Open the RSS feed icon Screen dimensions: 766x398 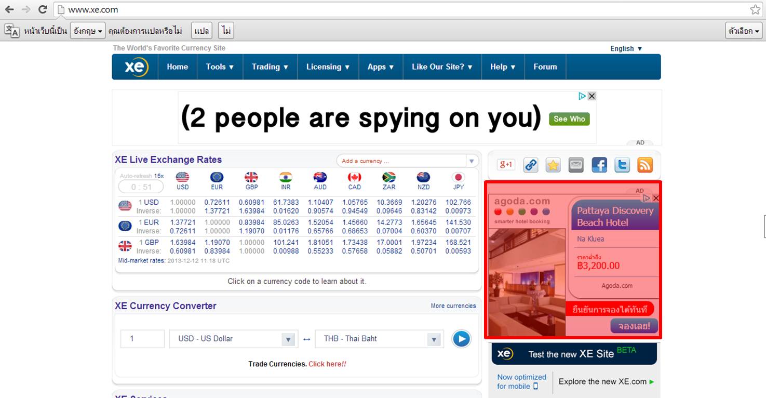[644, 165]
